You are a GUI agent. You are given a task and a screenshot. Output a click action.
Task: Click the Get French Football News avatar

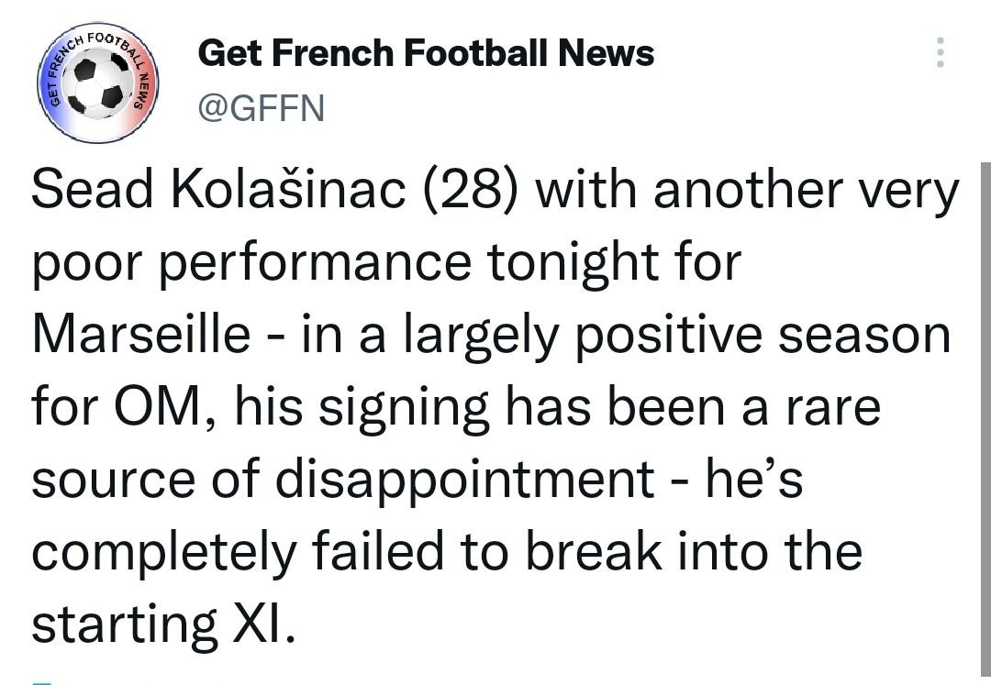tap(98, 80)
